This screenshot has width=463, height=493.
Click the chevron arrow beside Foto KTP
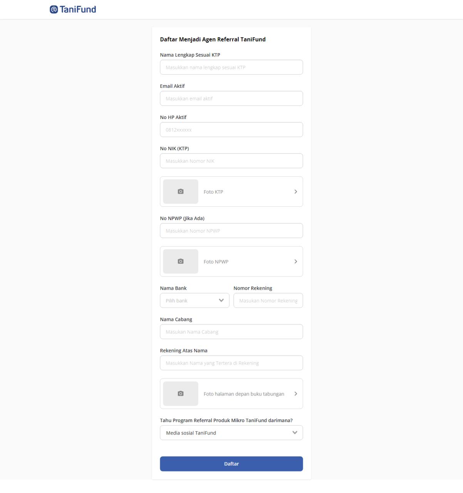point(295,191)
